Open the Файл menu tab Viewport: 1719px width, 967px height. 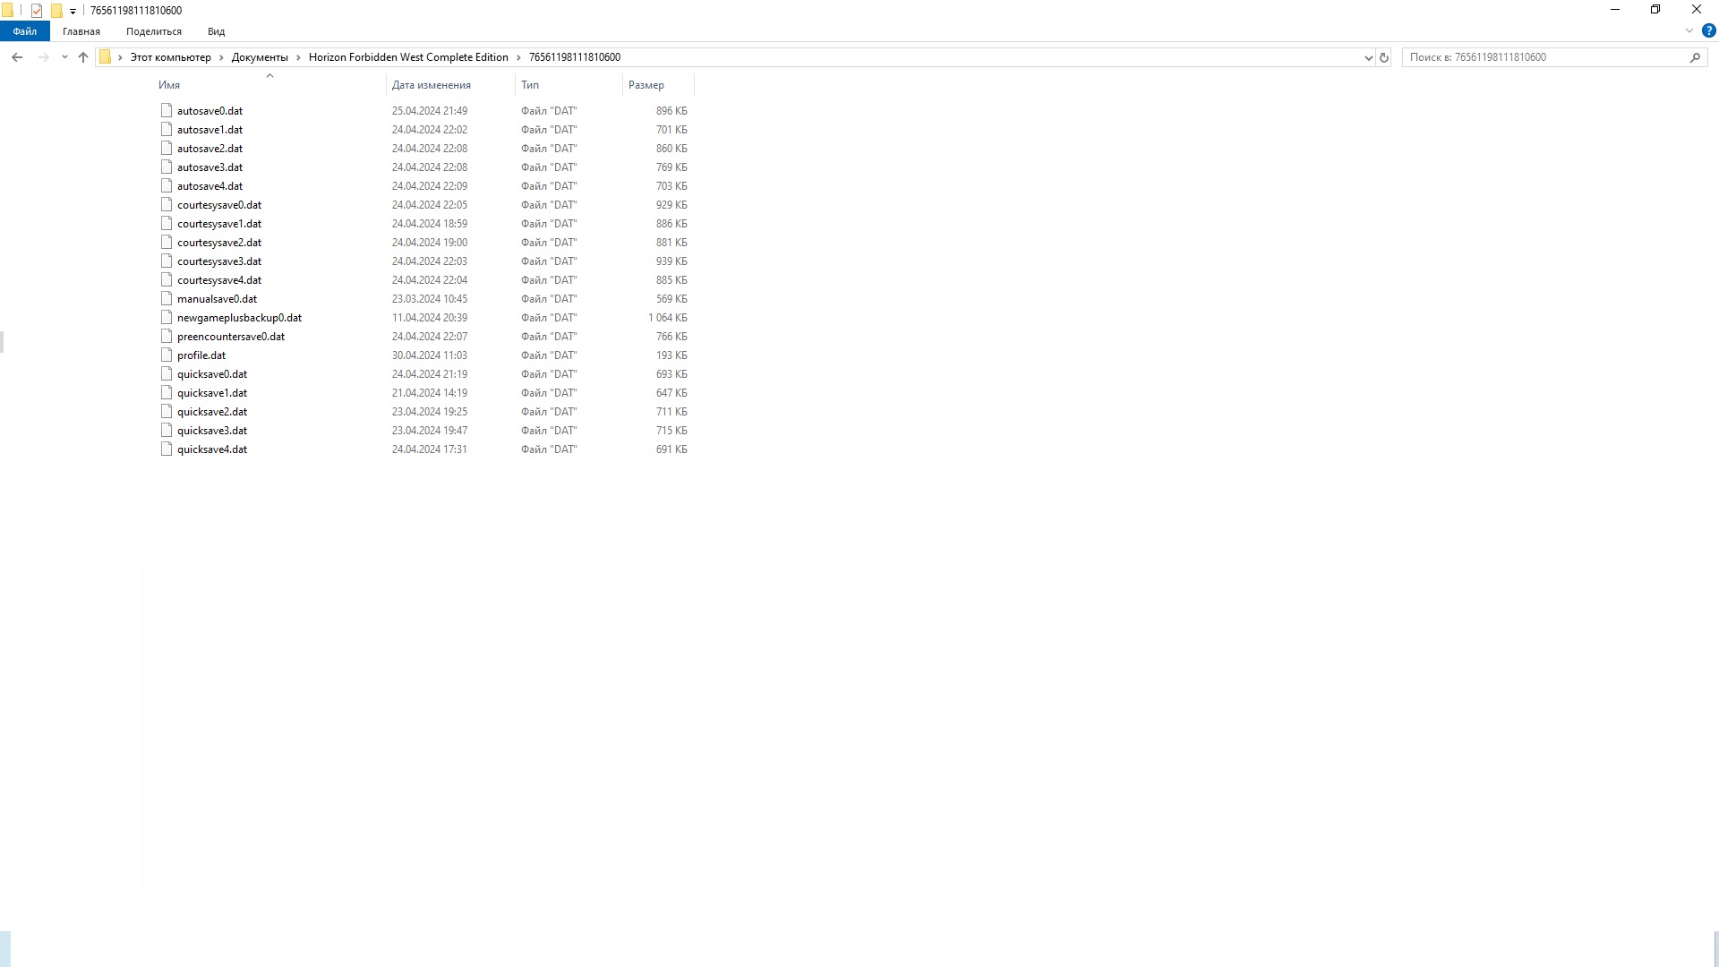(x=24, y=31)
